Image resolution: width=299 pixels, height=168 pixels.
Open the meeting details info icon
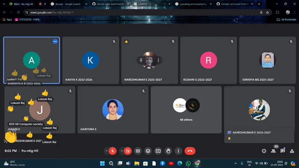point(264,151)
